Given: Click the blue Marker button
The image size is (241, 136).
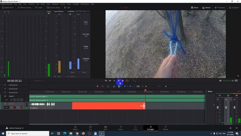Looking at the screenshot, I should point(130,86).
